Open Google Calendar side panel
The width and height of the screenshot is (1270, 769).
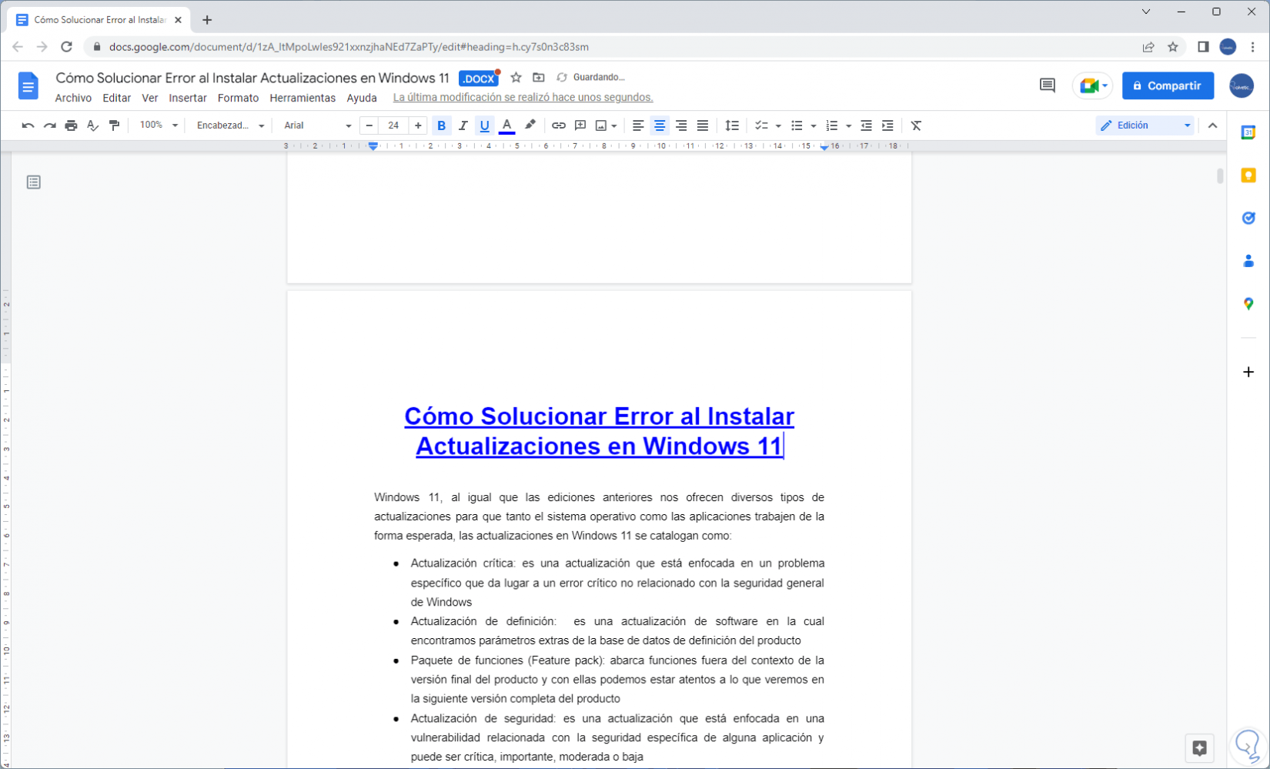(x=1248, y=132)
